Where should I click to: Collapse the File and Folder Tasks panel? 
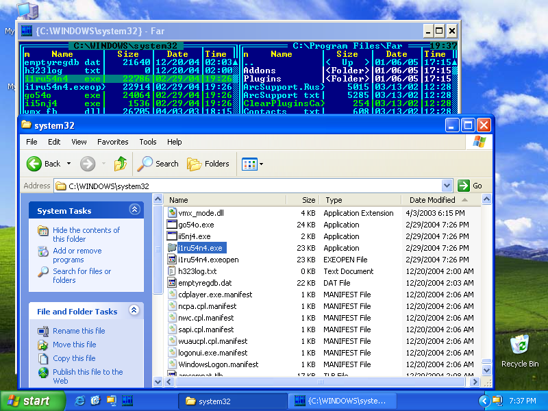tap(134, 310)
